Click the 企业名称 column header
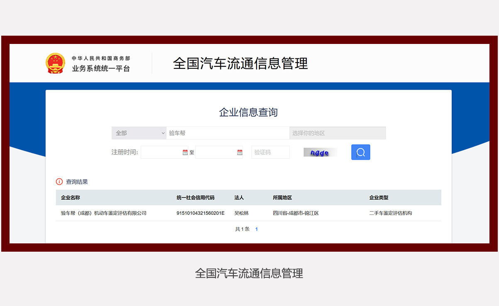 71,198
